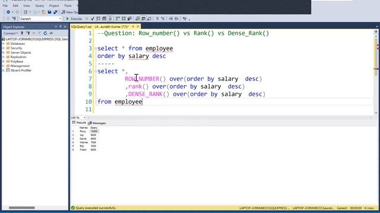
Task: Click the Warner name cell in results
Action: pos(84,143)
